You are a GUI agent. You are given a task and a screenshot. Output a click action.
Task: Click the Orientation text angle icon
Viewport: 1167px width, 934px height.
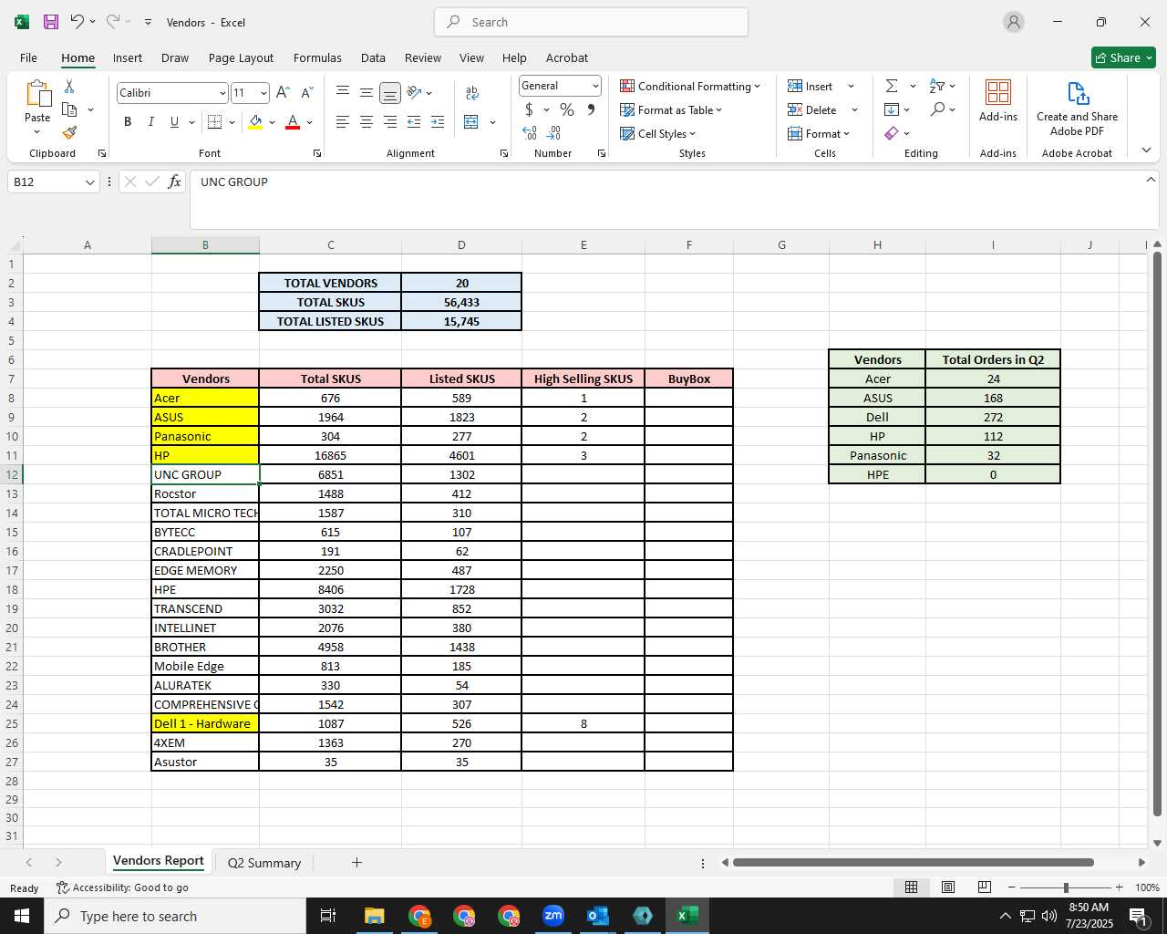(414, 92)
